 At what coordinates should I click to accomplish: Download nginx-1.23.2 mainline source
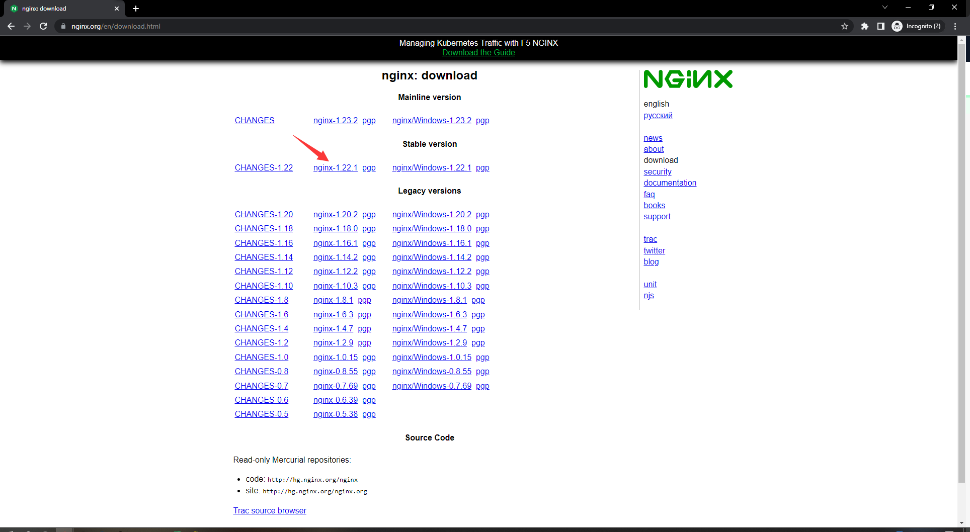[336, 120]
